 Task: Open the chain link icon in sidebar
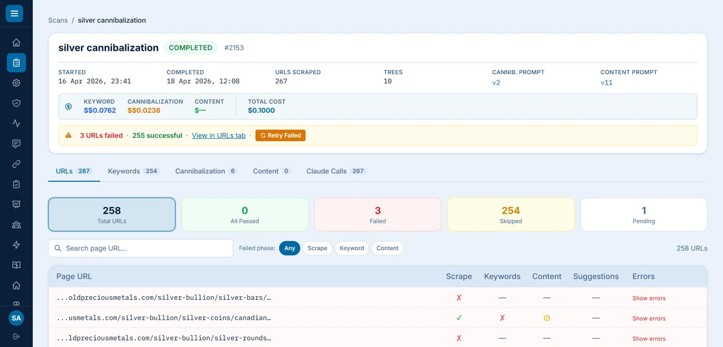pos(16,164)
